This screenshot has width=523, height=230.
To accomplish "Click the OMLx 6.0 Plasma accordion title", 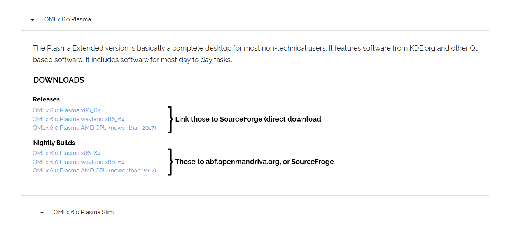I will click(68, 19).
